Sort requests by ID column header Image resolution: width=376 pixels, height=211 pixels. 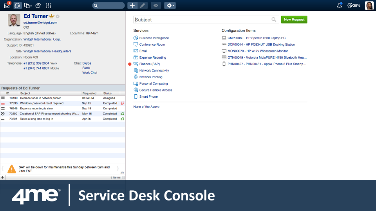click(12, 93)
